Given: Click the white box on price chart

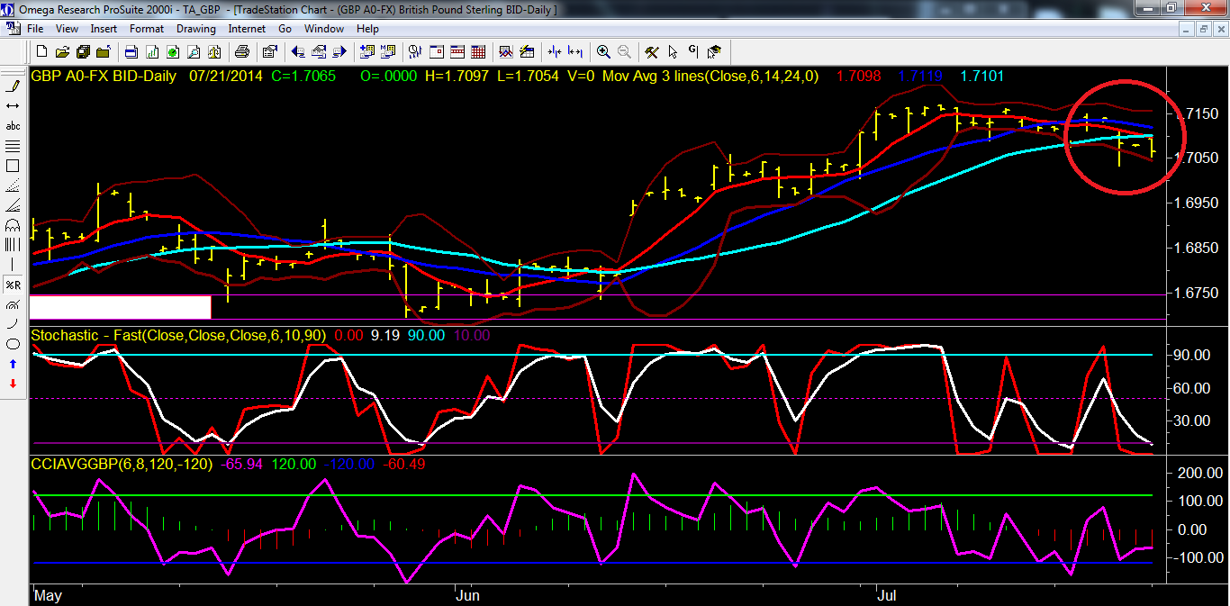Looking at the screenshot, I should point(120,307).
